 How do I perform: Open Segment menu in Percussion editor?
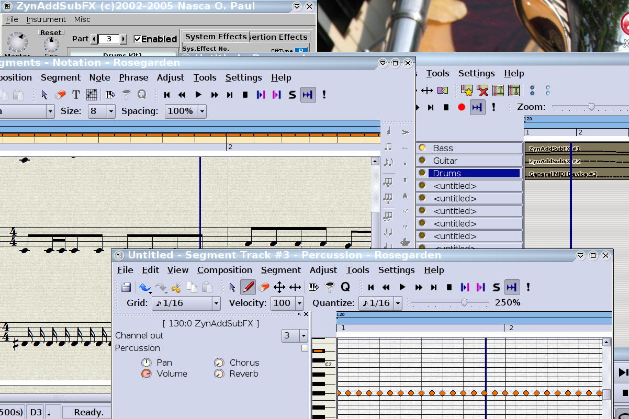tap(281, 270)
